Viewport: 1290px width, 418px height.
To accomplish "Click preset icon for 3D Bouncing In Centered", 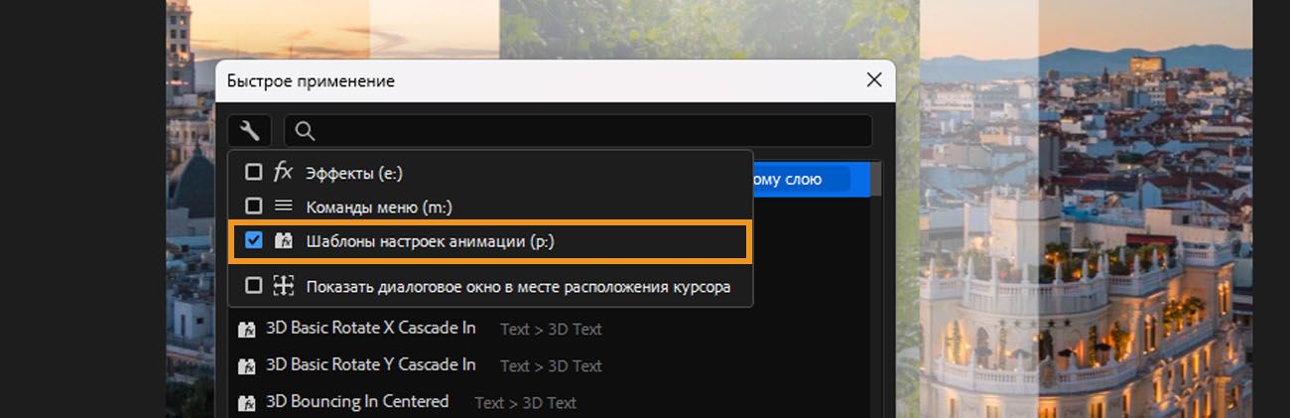I will tap(247, 402).
